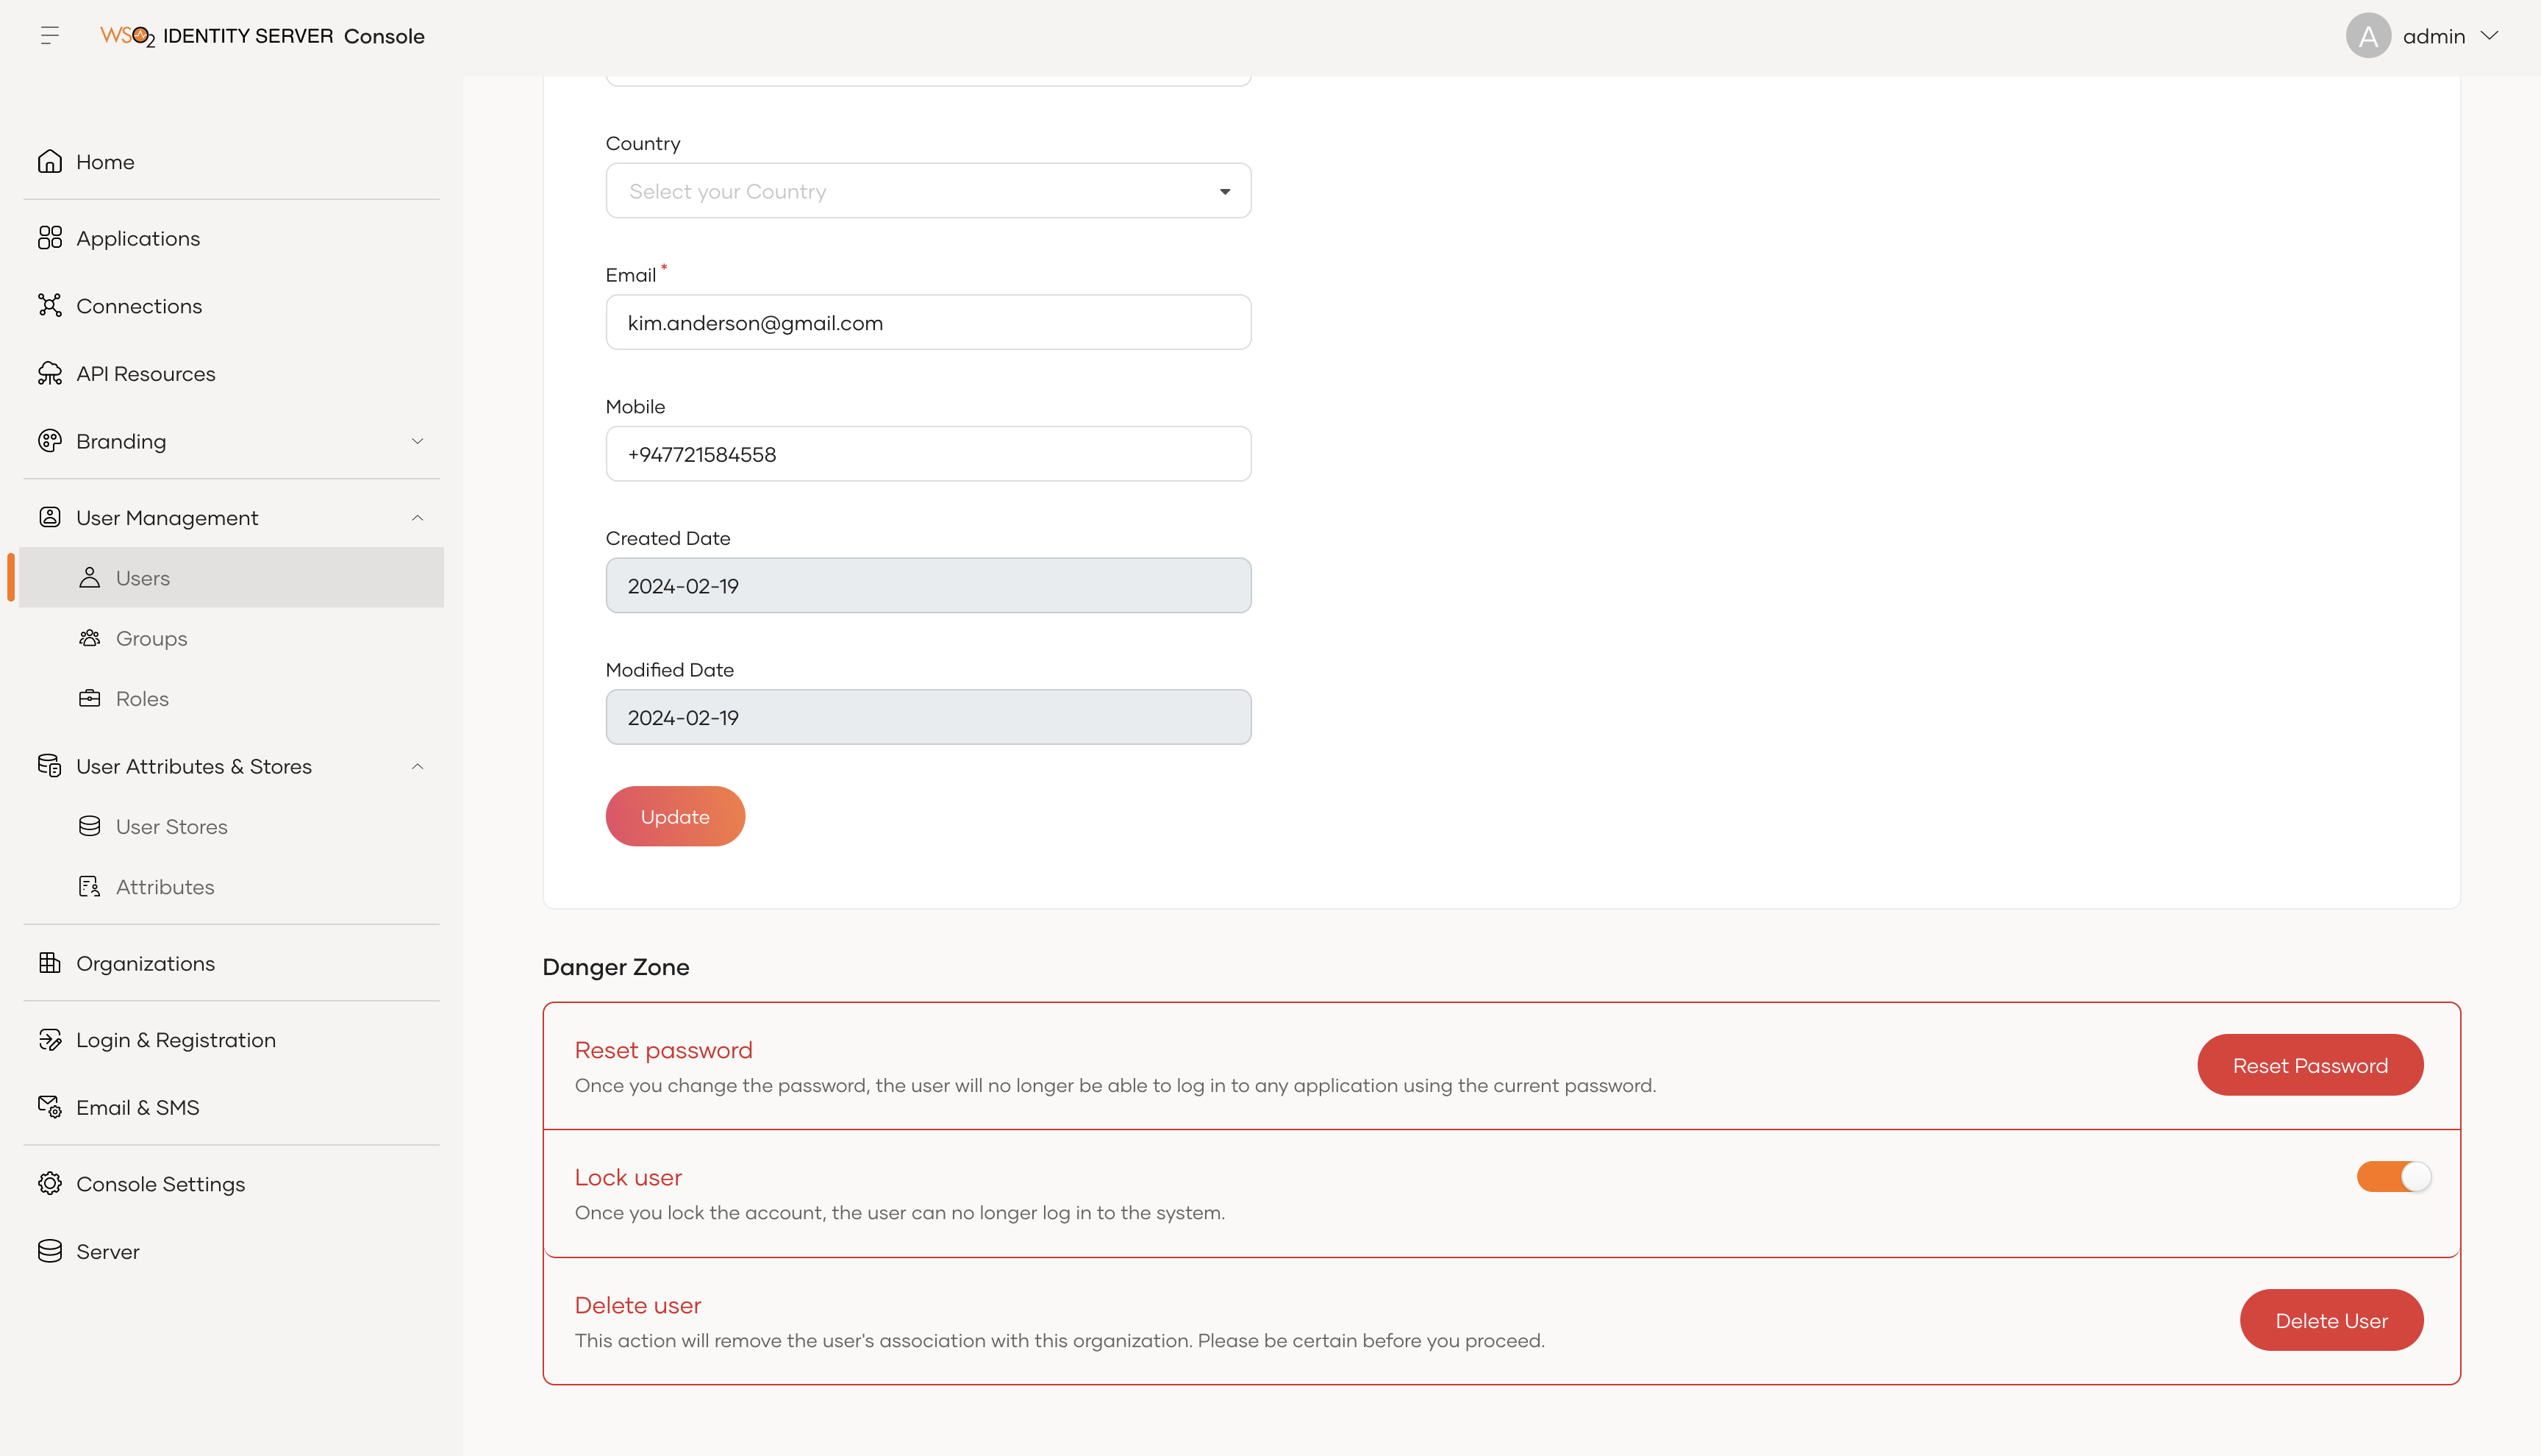Click the Update button

coord(675,816)
